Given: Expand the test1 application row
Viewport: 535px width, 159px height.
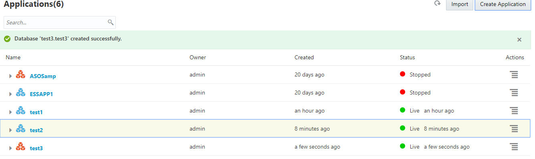Looking at the screenshot, I should pos(10,112).
